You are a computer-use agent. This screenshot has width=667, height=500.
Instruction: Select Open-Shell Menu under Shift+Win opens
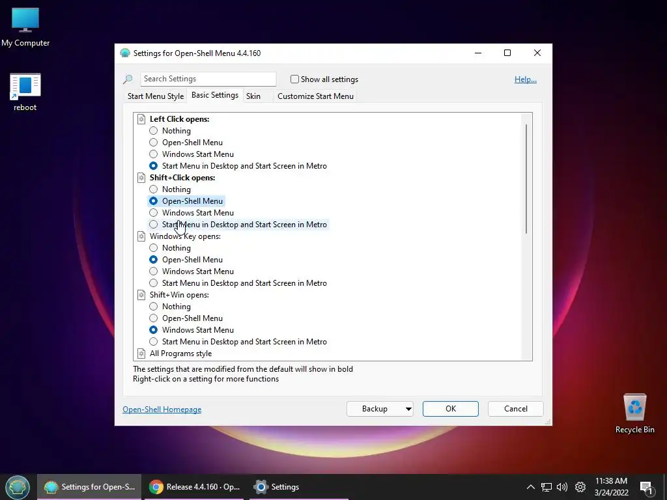pos(154,318)
